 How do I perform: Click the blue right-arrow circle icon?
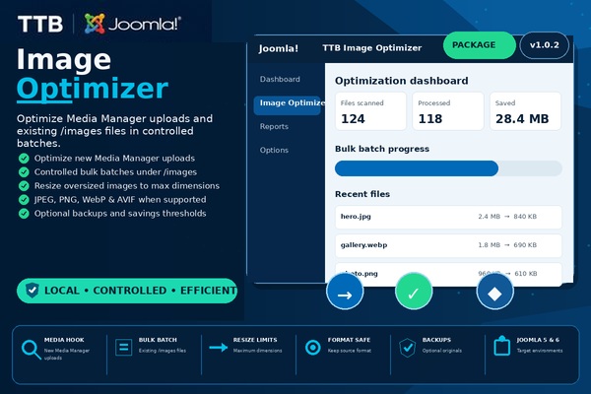345,292
